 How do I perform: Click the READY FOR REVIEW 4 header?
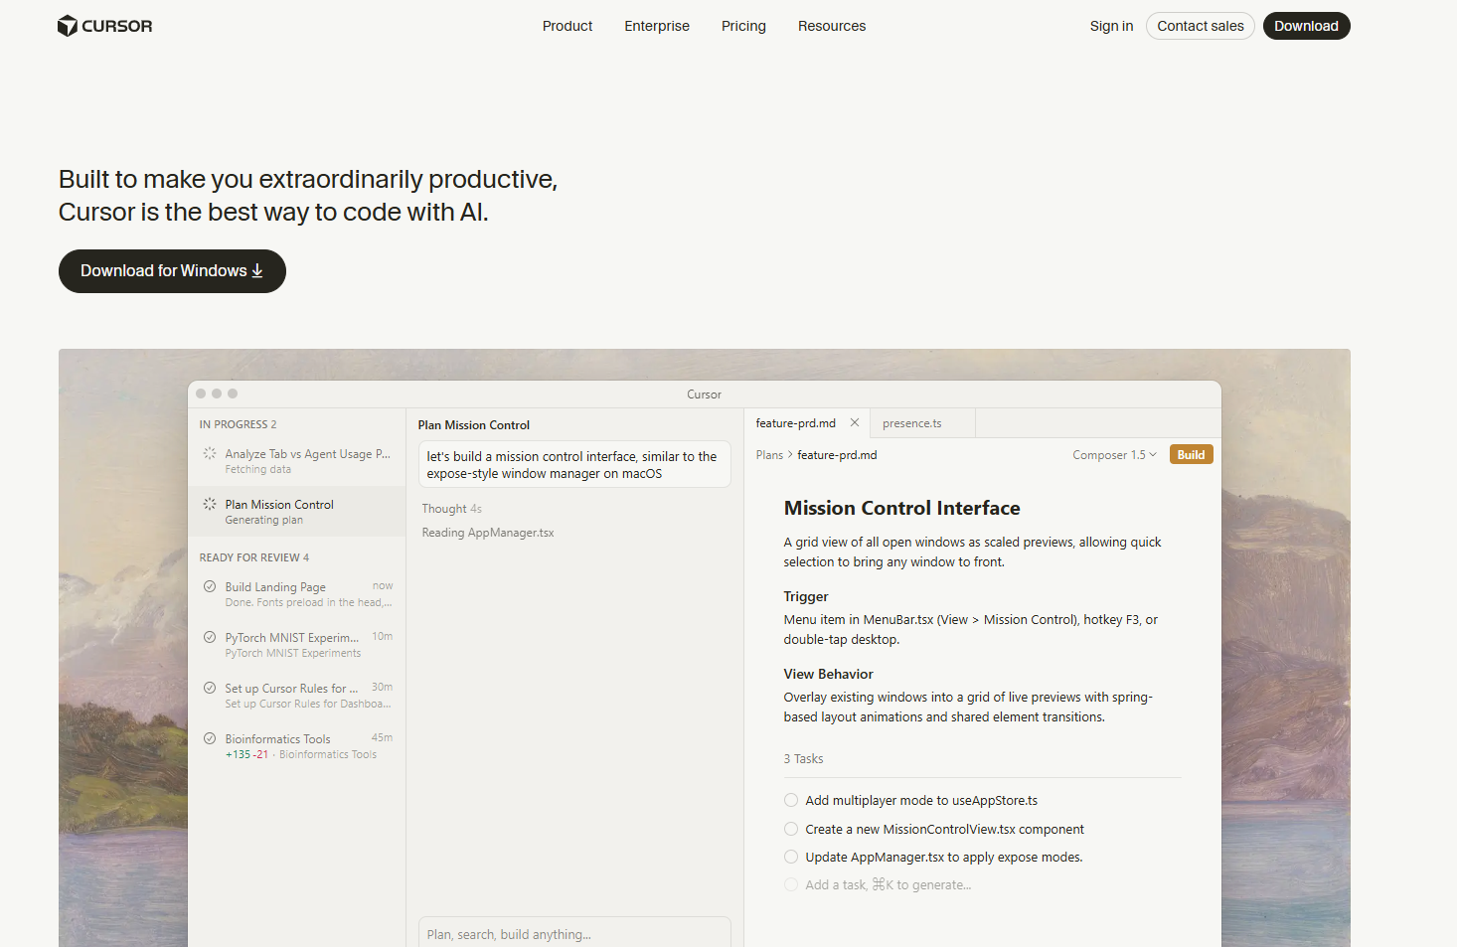click(254, 557)
